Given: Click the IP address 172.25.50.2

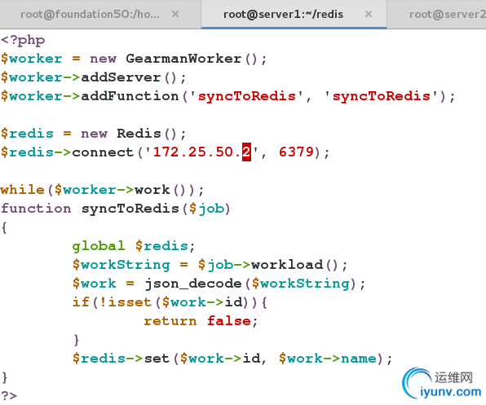Looking at the screenshot, I should [201, 152].
